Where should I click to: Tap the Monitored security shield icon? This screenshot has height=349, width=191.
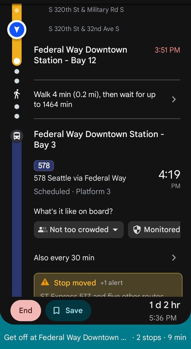pyautogui.click(x=137, y=230)
